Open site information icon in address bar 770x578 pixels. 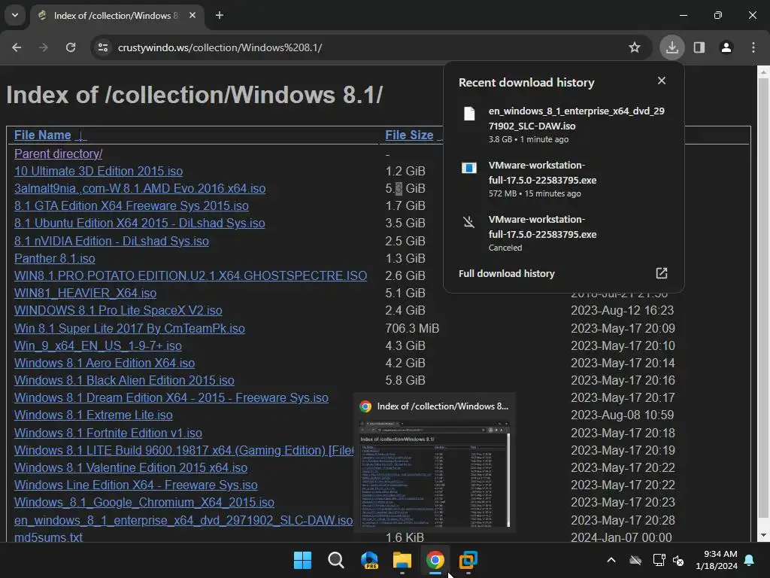103,47
